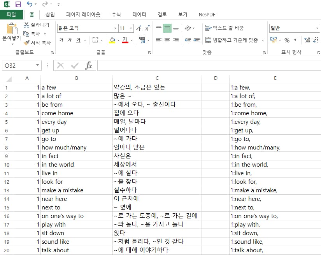Open merge and center options arrow
Screen dimensions: 321x255
click(263, 40)
